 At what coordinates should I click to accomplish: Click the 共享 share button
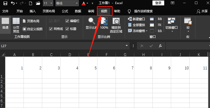tap(202, 11)
